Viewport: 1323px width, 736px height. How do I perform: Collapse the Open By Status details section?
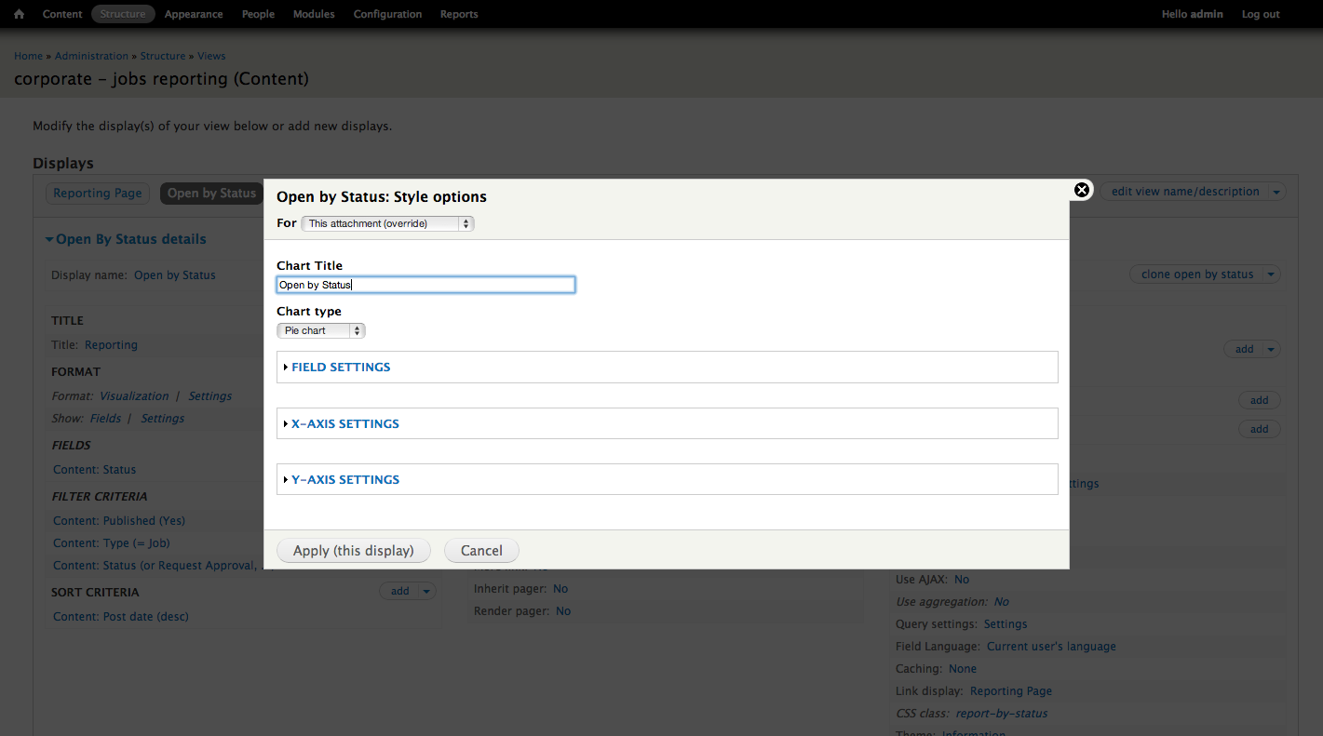[127, 239]
